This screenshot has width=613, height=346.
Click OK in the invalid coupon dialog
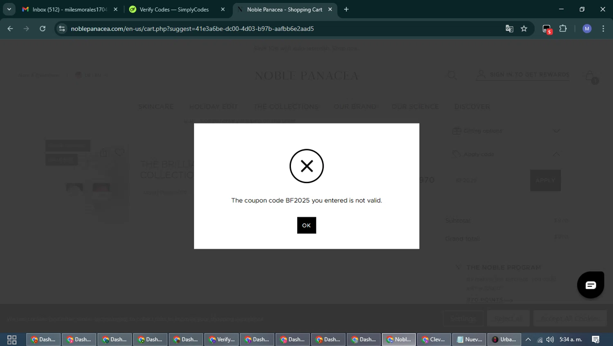click(x=306, y=225)
